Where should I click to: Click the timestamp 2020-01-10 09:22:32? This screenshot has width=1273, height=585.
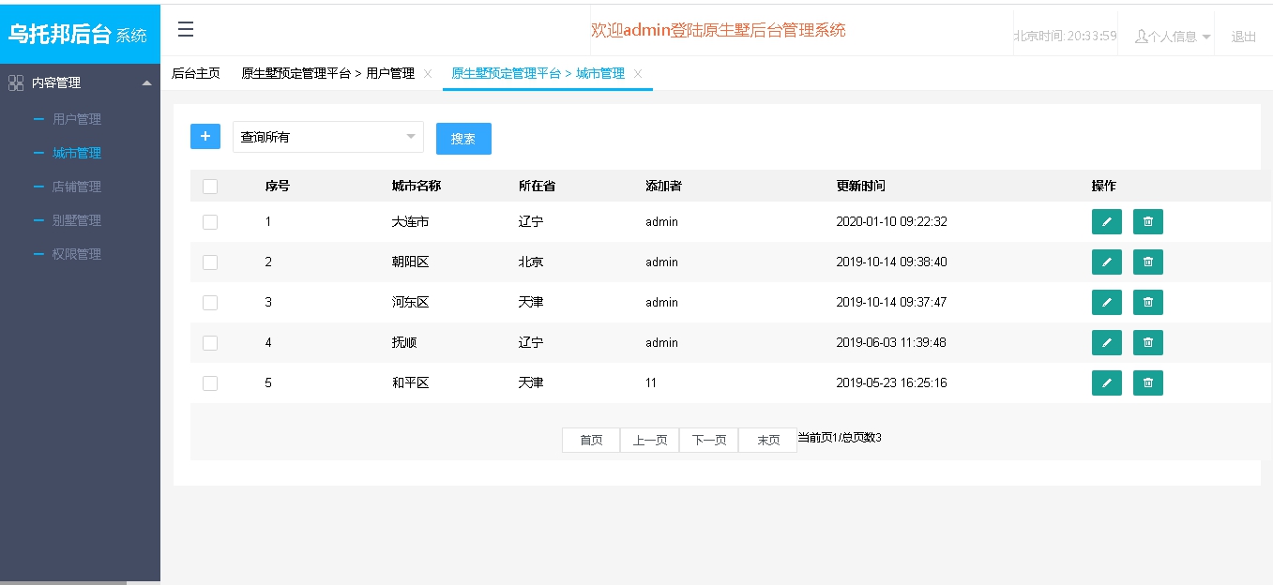[892, 222]
